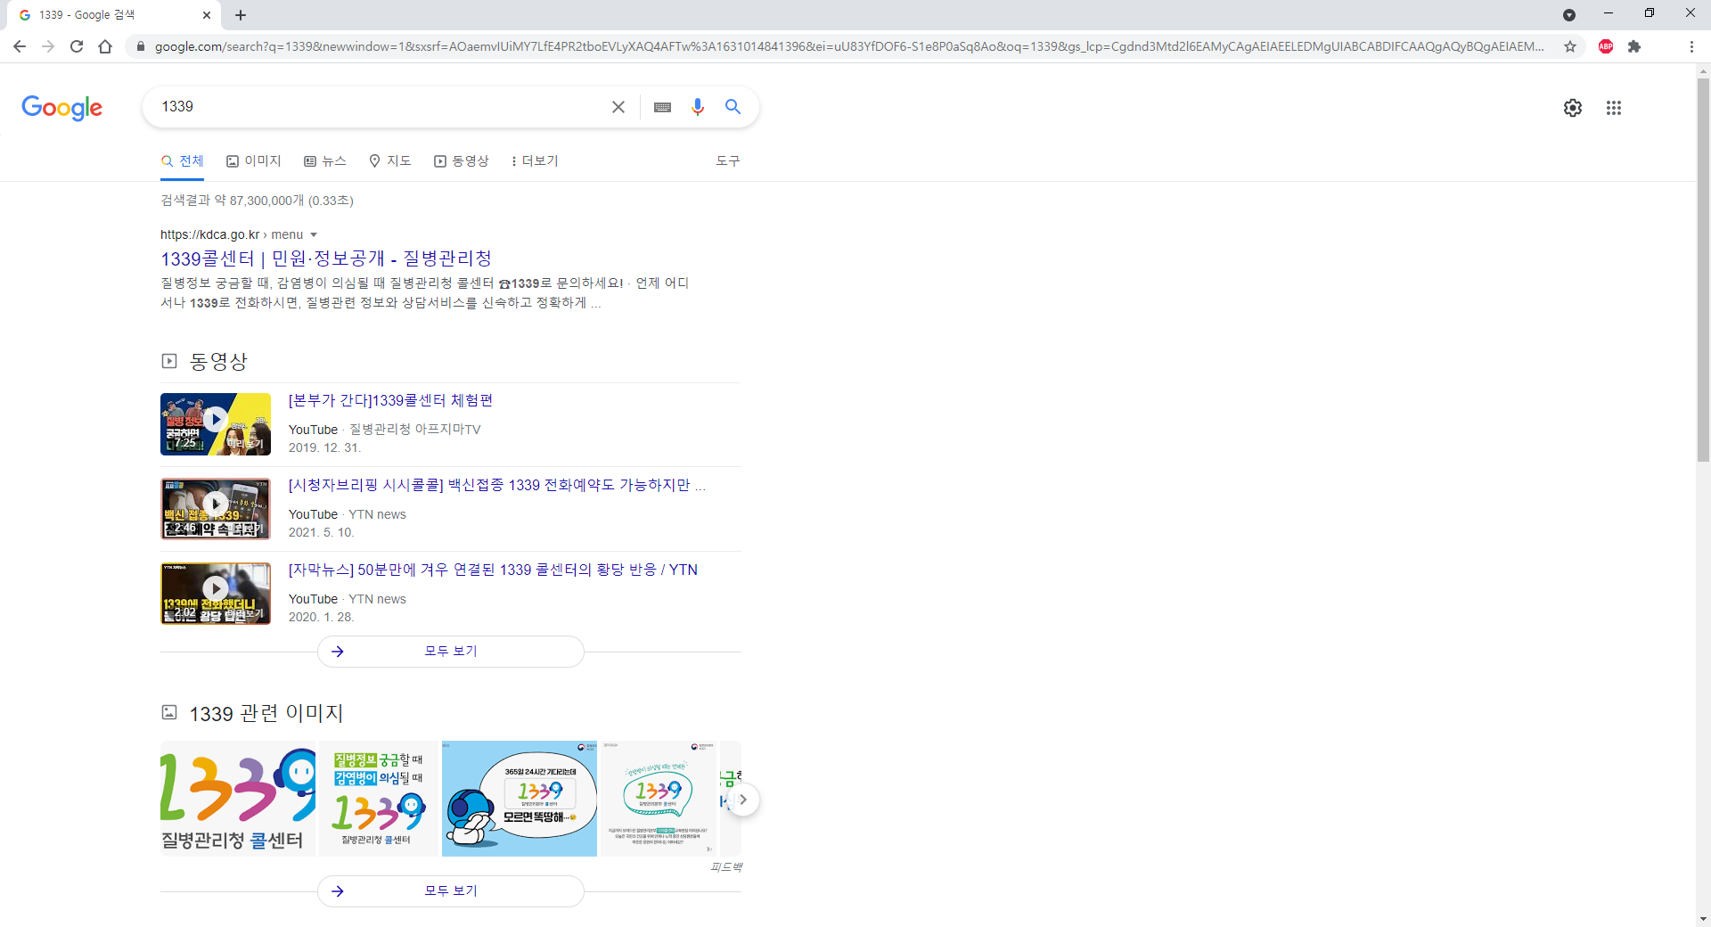Expand the 더보기 menu

click(535, 161)
